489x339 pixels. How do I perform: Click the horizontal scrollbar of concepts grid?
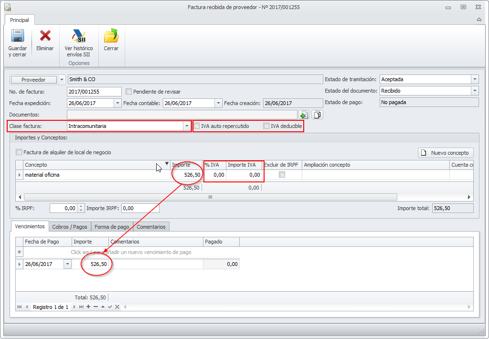tap(210, 197)
